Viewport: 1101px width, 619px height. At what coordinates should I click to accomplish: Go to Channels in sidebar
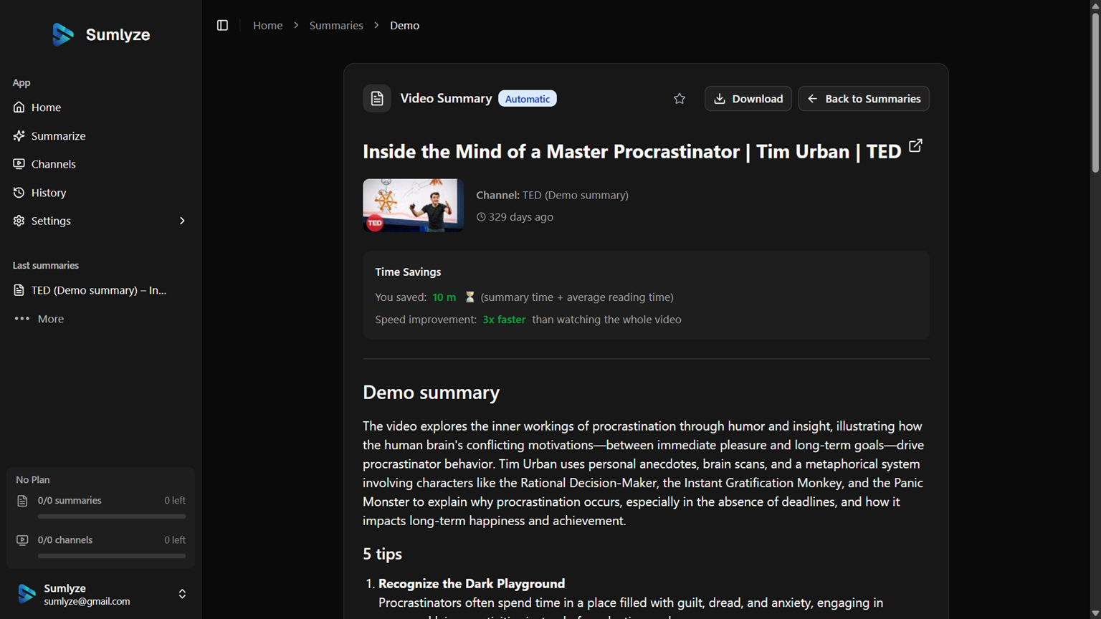100,164
